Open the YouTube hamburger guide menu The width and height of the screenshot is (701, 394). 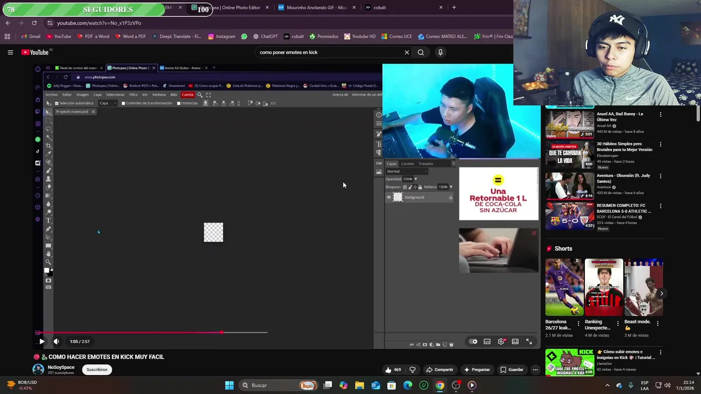tap(10, 53)
